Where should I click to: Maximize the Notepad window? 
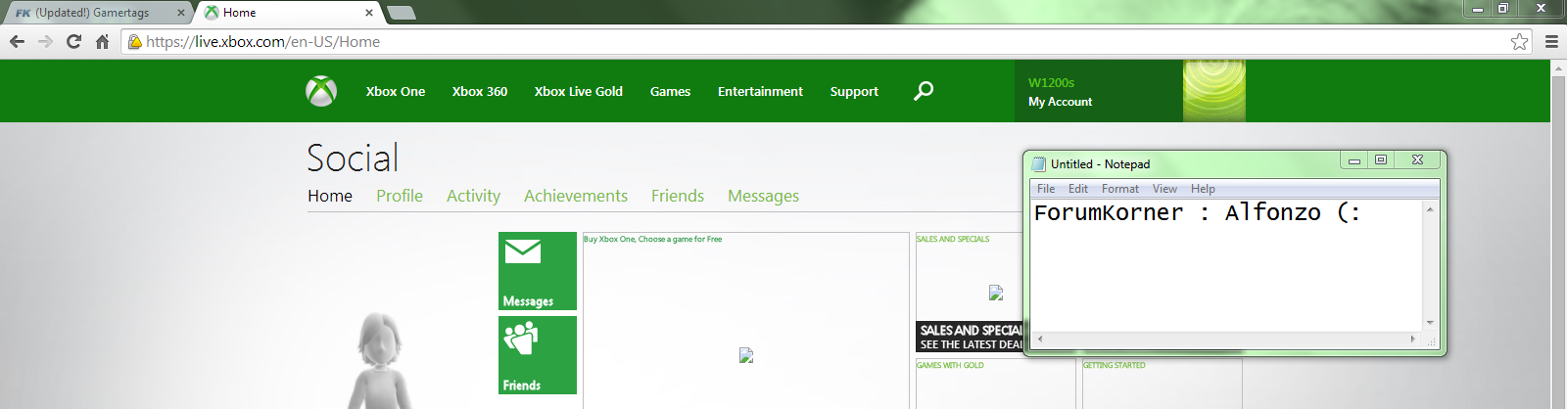click(1381, 160)
